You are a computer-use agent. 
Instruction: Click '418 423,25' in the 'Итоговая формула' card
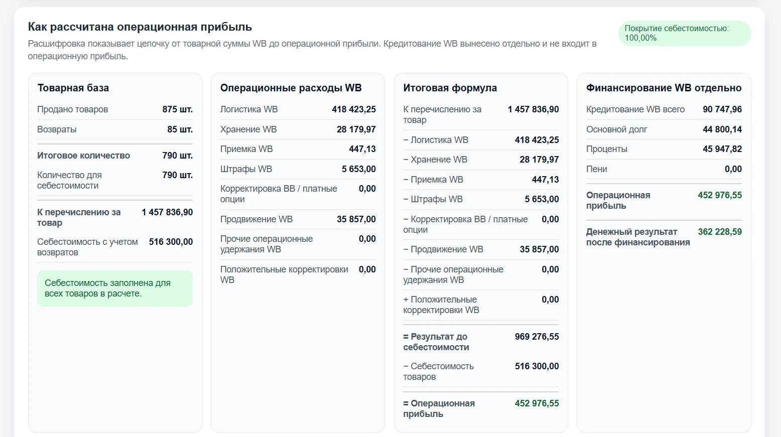(537, 140)
